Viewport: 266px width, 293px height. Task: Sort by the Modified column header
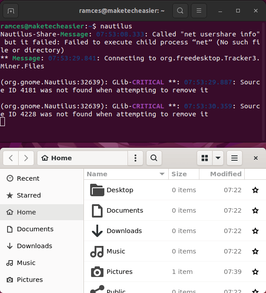coord(222,174)
